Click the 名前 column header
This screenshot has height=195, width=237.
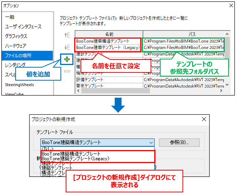[x=109, y=34]
